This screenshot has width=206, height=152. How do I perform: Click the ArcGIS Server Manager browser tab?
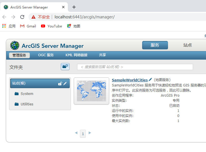tap(34, 7)
